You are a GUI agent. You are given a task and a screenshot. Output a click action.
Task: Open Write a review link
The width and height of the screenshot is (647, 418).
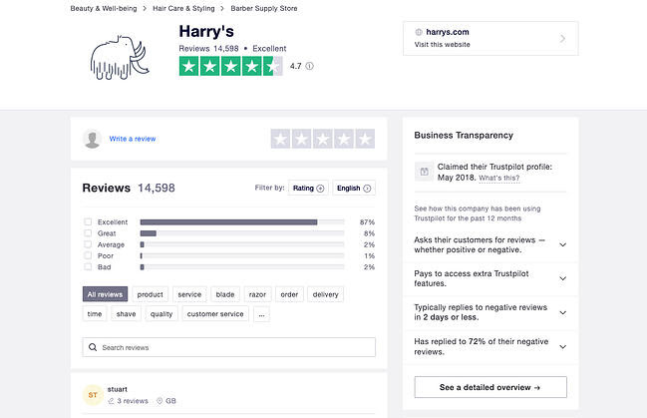[133, 139]
